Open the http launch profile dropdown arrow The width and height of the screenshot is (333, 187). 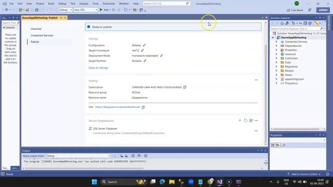tap(110, 10)
